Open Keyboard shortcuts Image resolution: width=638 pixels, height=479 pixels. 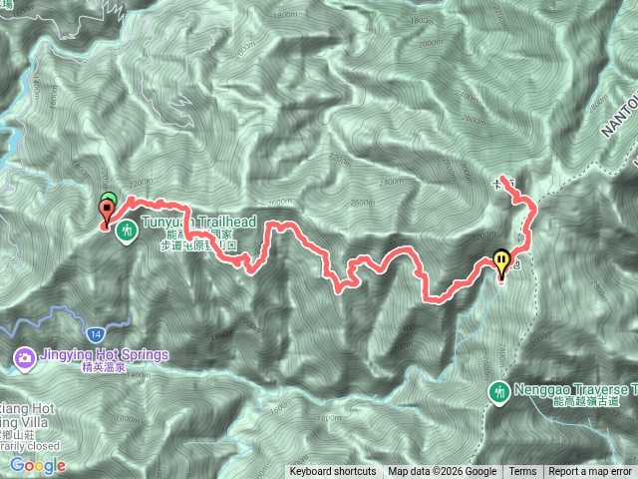pos(333,472)
